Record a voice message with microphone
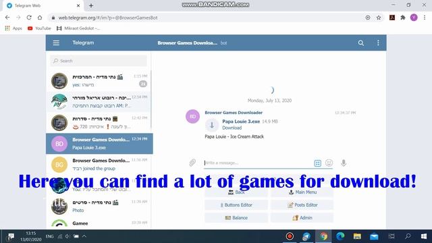The height and width of the screenshot is (243, 432). (344, 163)
